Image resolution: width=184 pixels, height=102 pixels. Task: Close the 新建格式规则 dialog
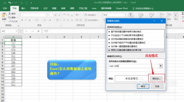[162, 21]
